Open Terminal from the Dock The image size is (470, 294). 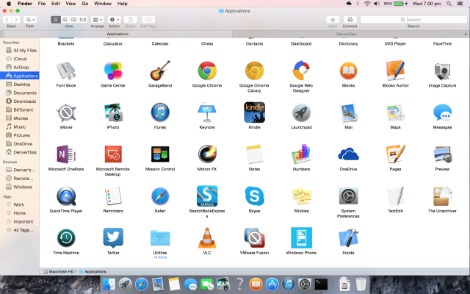[x=321, y=284]
